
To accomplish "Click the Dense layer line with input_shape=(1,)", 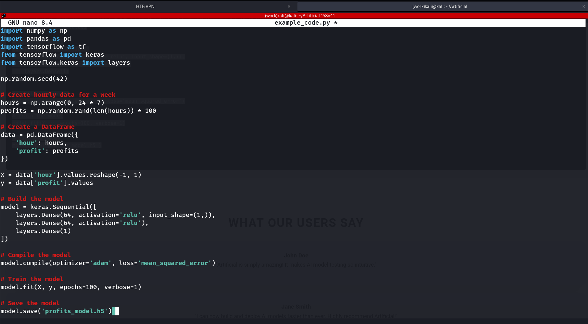I will [115, 215].
